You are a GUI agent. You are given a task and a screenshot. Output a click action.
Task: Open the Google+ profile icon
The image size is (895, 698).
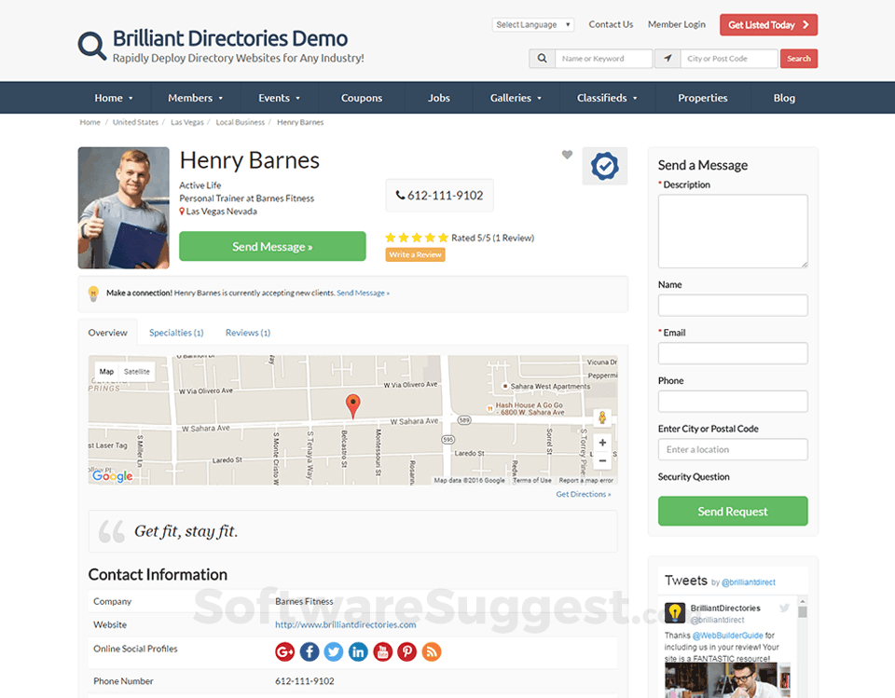point(284,651)
